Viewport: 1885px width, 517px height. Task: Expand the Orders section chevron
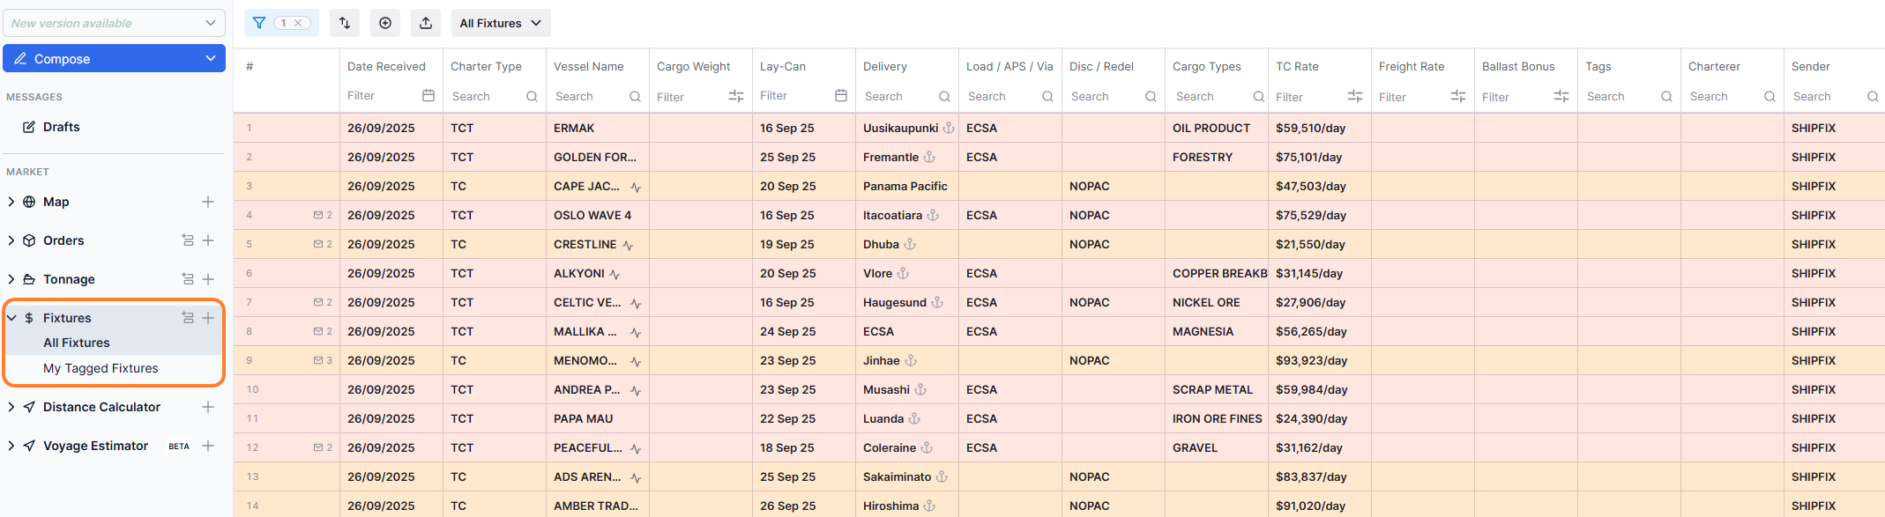pyautogui.click(x=11, y=240)
